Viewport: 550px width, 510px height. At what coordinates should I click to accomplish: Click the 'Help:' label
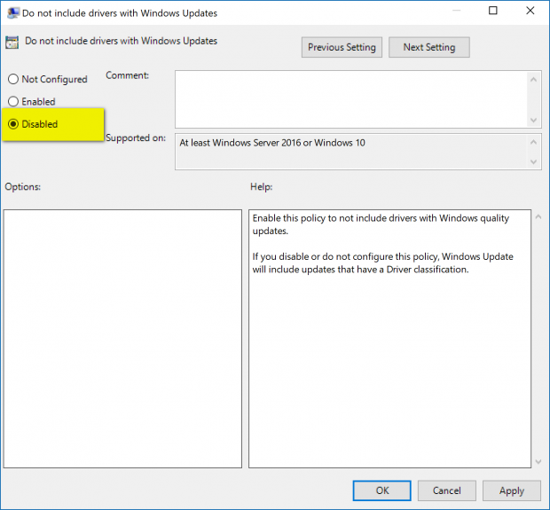pyautogui.click(x=262, y=186)
